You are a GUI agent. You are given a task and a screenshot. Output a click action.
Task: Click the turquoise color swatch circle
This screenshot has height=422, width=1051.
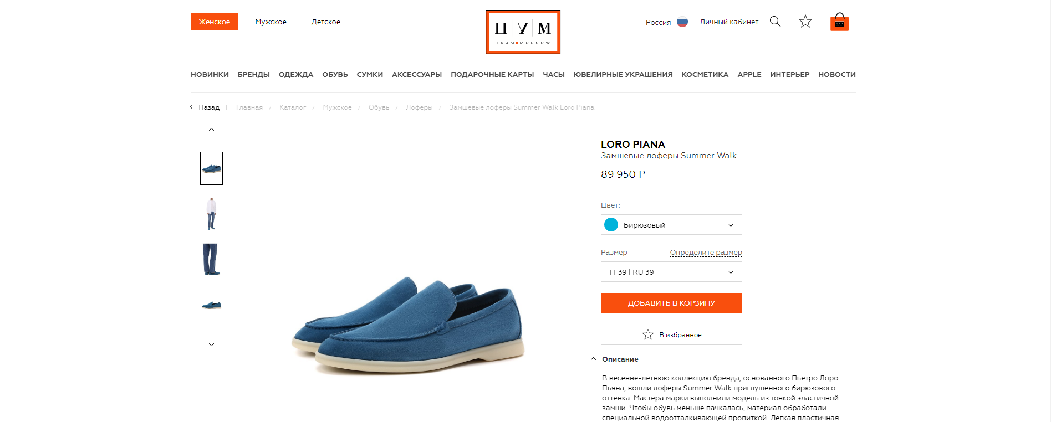[x=611, y=225]
